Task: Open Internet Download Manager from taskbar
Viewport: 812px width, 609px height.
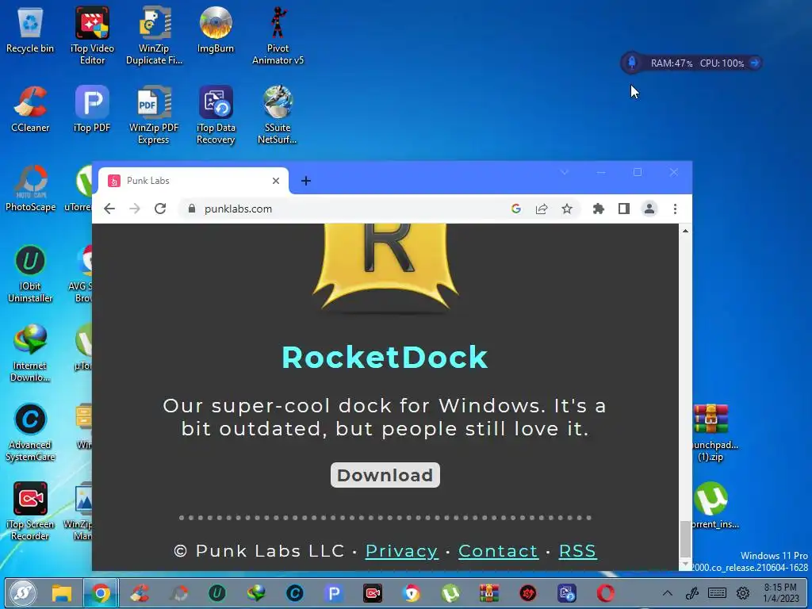Action: click(x=256, y=593)
